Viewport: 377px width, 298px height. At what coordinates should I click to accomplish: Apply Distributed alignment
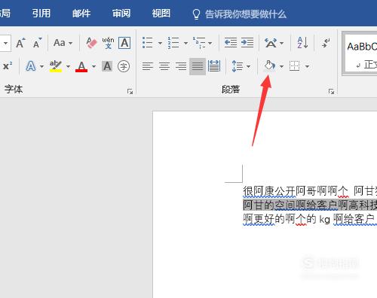click(214, 66)
